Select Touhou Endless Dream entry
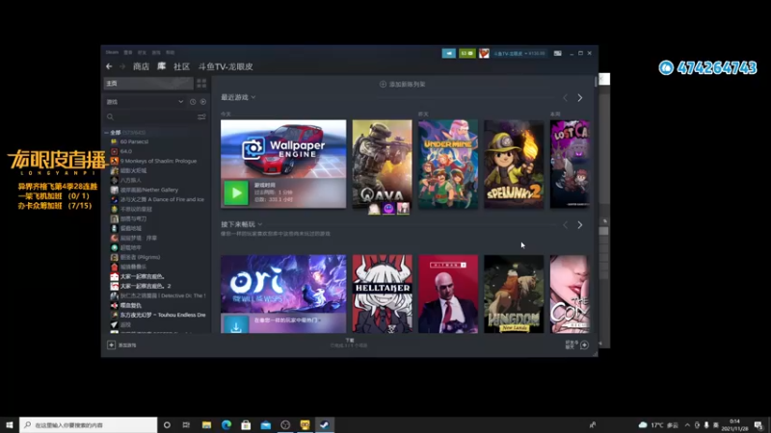Screen dimensions: 771x433 (162, 315)
